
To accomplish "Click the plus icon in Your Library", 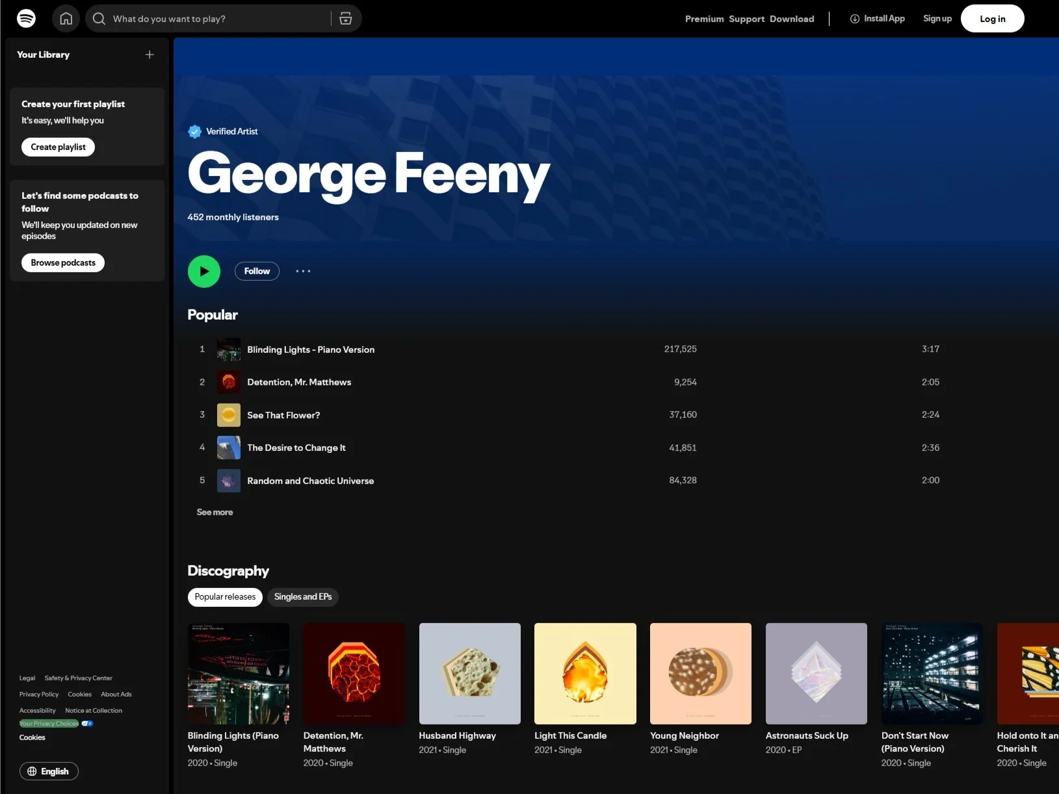I will coord(150,55).
